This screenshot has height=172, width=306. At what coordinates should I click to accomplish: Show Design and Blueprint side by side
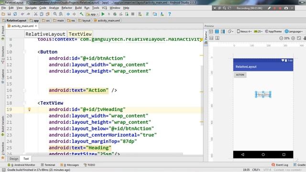click(x=223, y=32)
